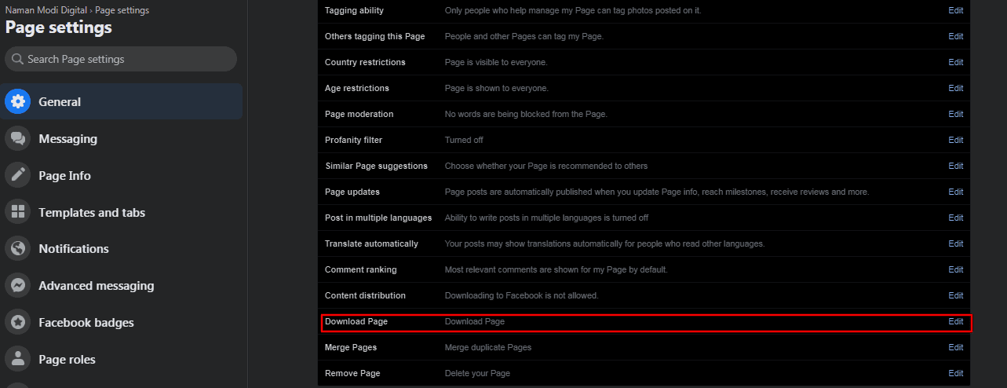The image size is (1007, 388).
Task: Open Page roles in the sidebar
Action: (x=122, y=359)
